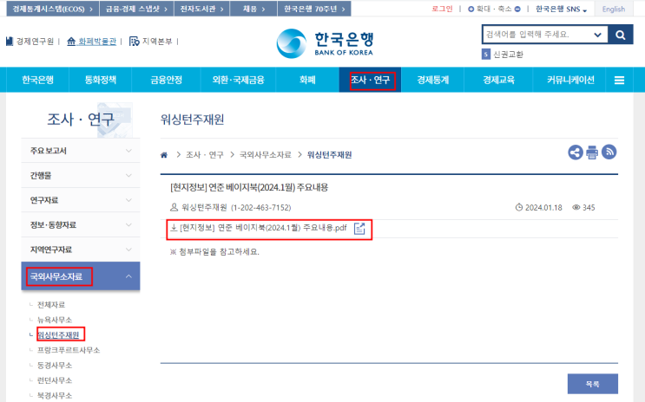Image resolution: width=645 pixels, height=402 pixels.
Task: Open the 화폐박물관 link
Action: coord(92,42)
